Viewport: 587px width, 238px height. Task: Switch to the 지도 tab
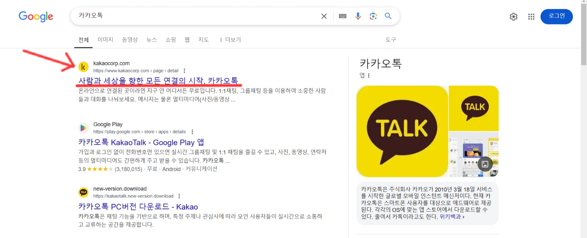tap(204, 40)
